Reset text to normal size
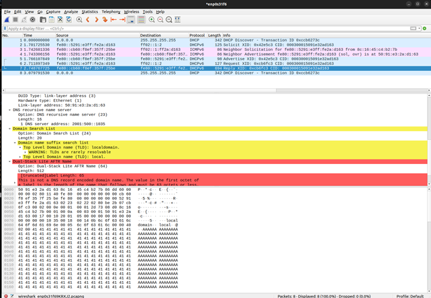Screen dimensions: 431x298 click(x=169, y=19)
